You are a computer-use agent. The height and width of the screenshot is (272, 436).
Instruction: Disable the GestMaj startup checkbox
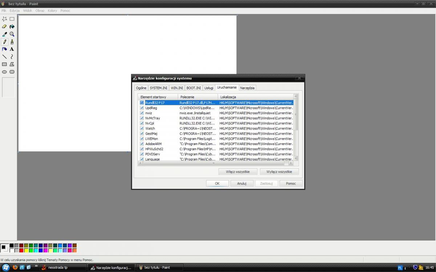[x=142, y=133]
